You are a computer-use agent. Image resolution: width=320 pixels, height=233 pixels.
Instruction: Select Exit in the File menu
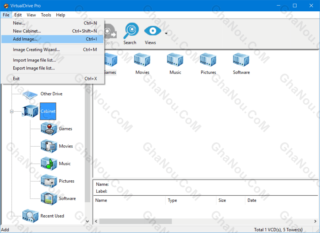[53, 79]
